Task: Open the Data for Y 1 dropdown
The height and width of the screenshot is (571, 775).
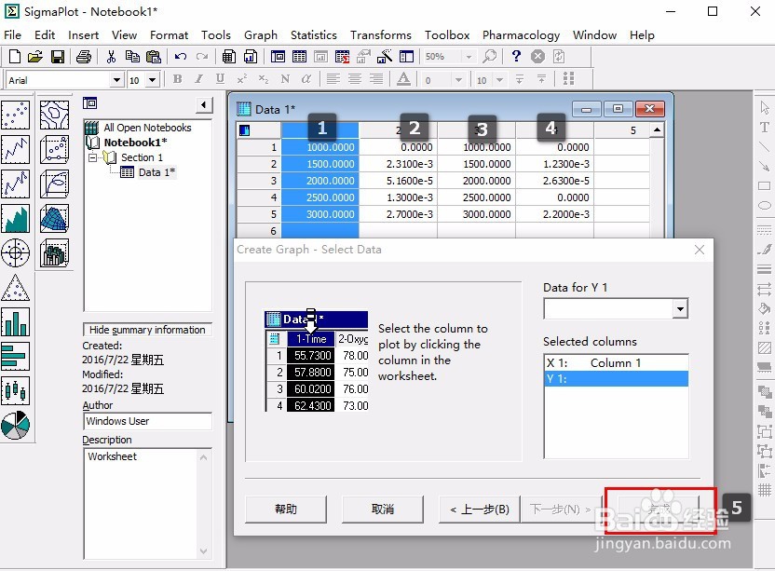Action: tap(680, 309)
